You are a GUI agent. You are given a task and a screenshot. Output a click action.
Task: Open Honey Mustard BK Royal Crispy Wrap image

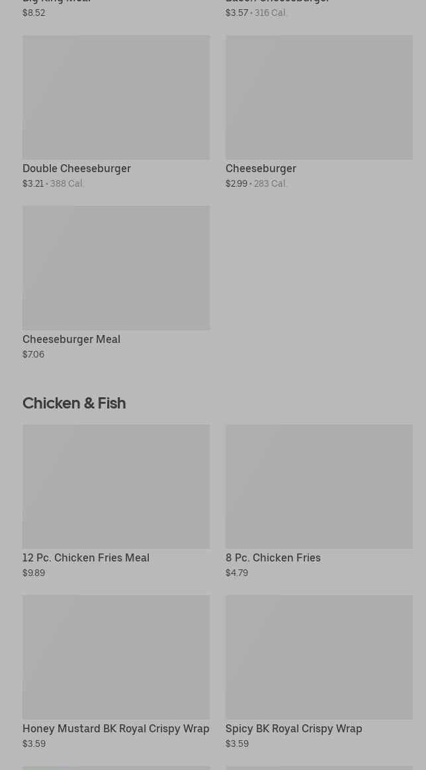[116, 657]
